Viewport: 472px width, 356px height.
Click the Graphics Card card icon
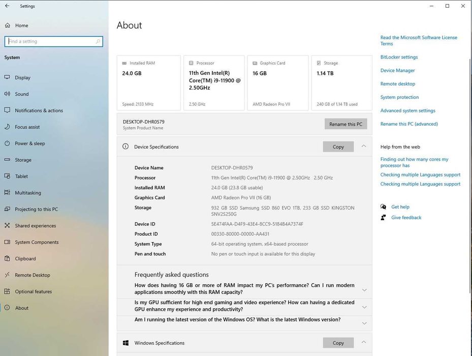[x=255, y=63]
